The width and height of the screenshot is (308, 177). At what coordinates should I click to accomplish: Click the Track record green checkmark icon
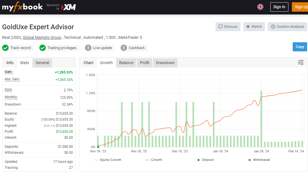click(x=5, y=48)
